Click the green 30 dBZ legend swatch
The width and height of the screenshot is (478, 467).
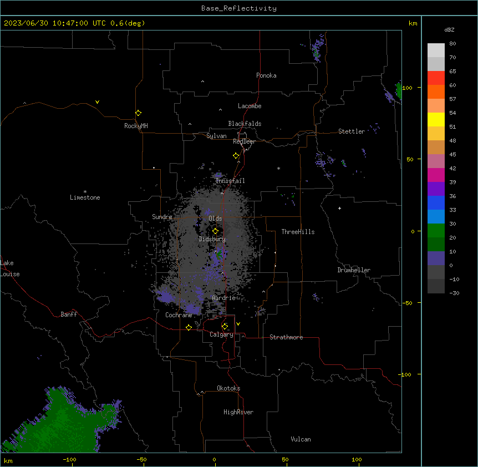click(436, 231)
